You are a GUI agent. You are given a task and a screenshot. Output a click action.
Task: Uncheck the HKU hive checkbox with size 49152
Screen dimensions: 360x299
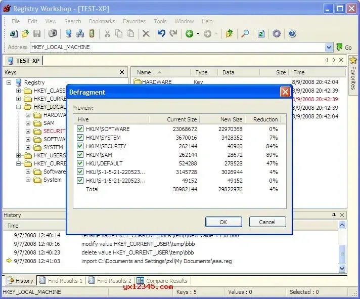click(80, 181)
